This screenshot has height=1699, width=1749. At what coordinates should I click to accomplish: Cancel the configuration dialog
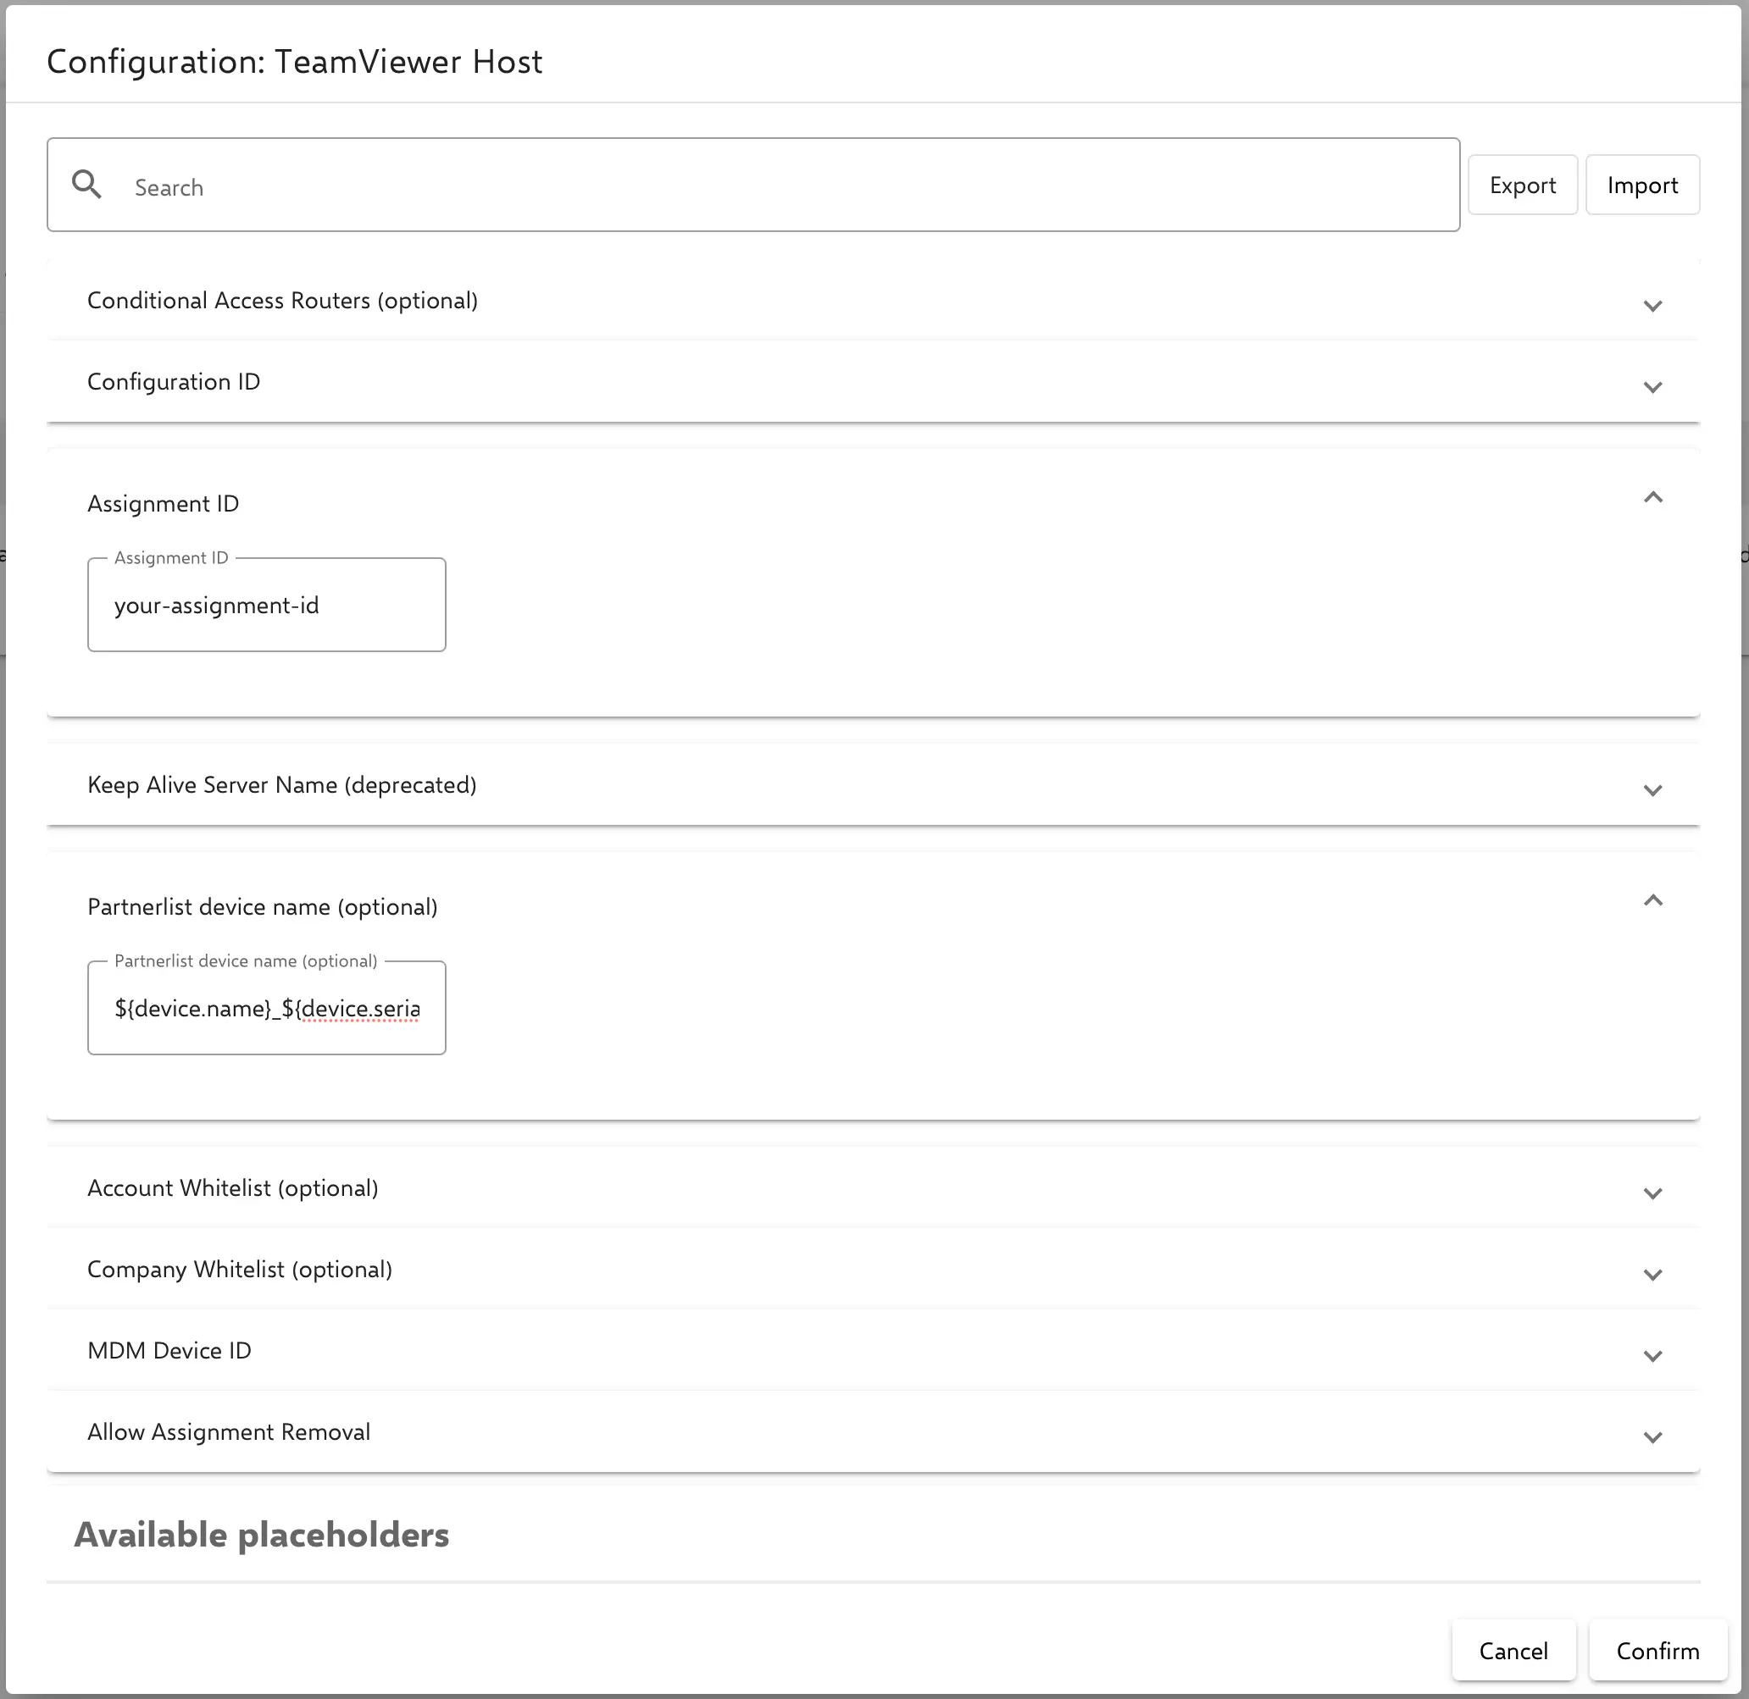tap(1513, 1650)
